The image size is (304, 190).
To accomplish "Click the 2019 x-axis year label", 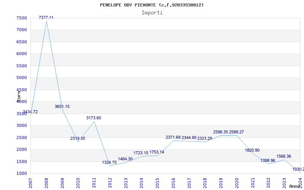I will tap(221, 183).
